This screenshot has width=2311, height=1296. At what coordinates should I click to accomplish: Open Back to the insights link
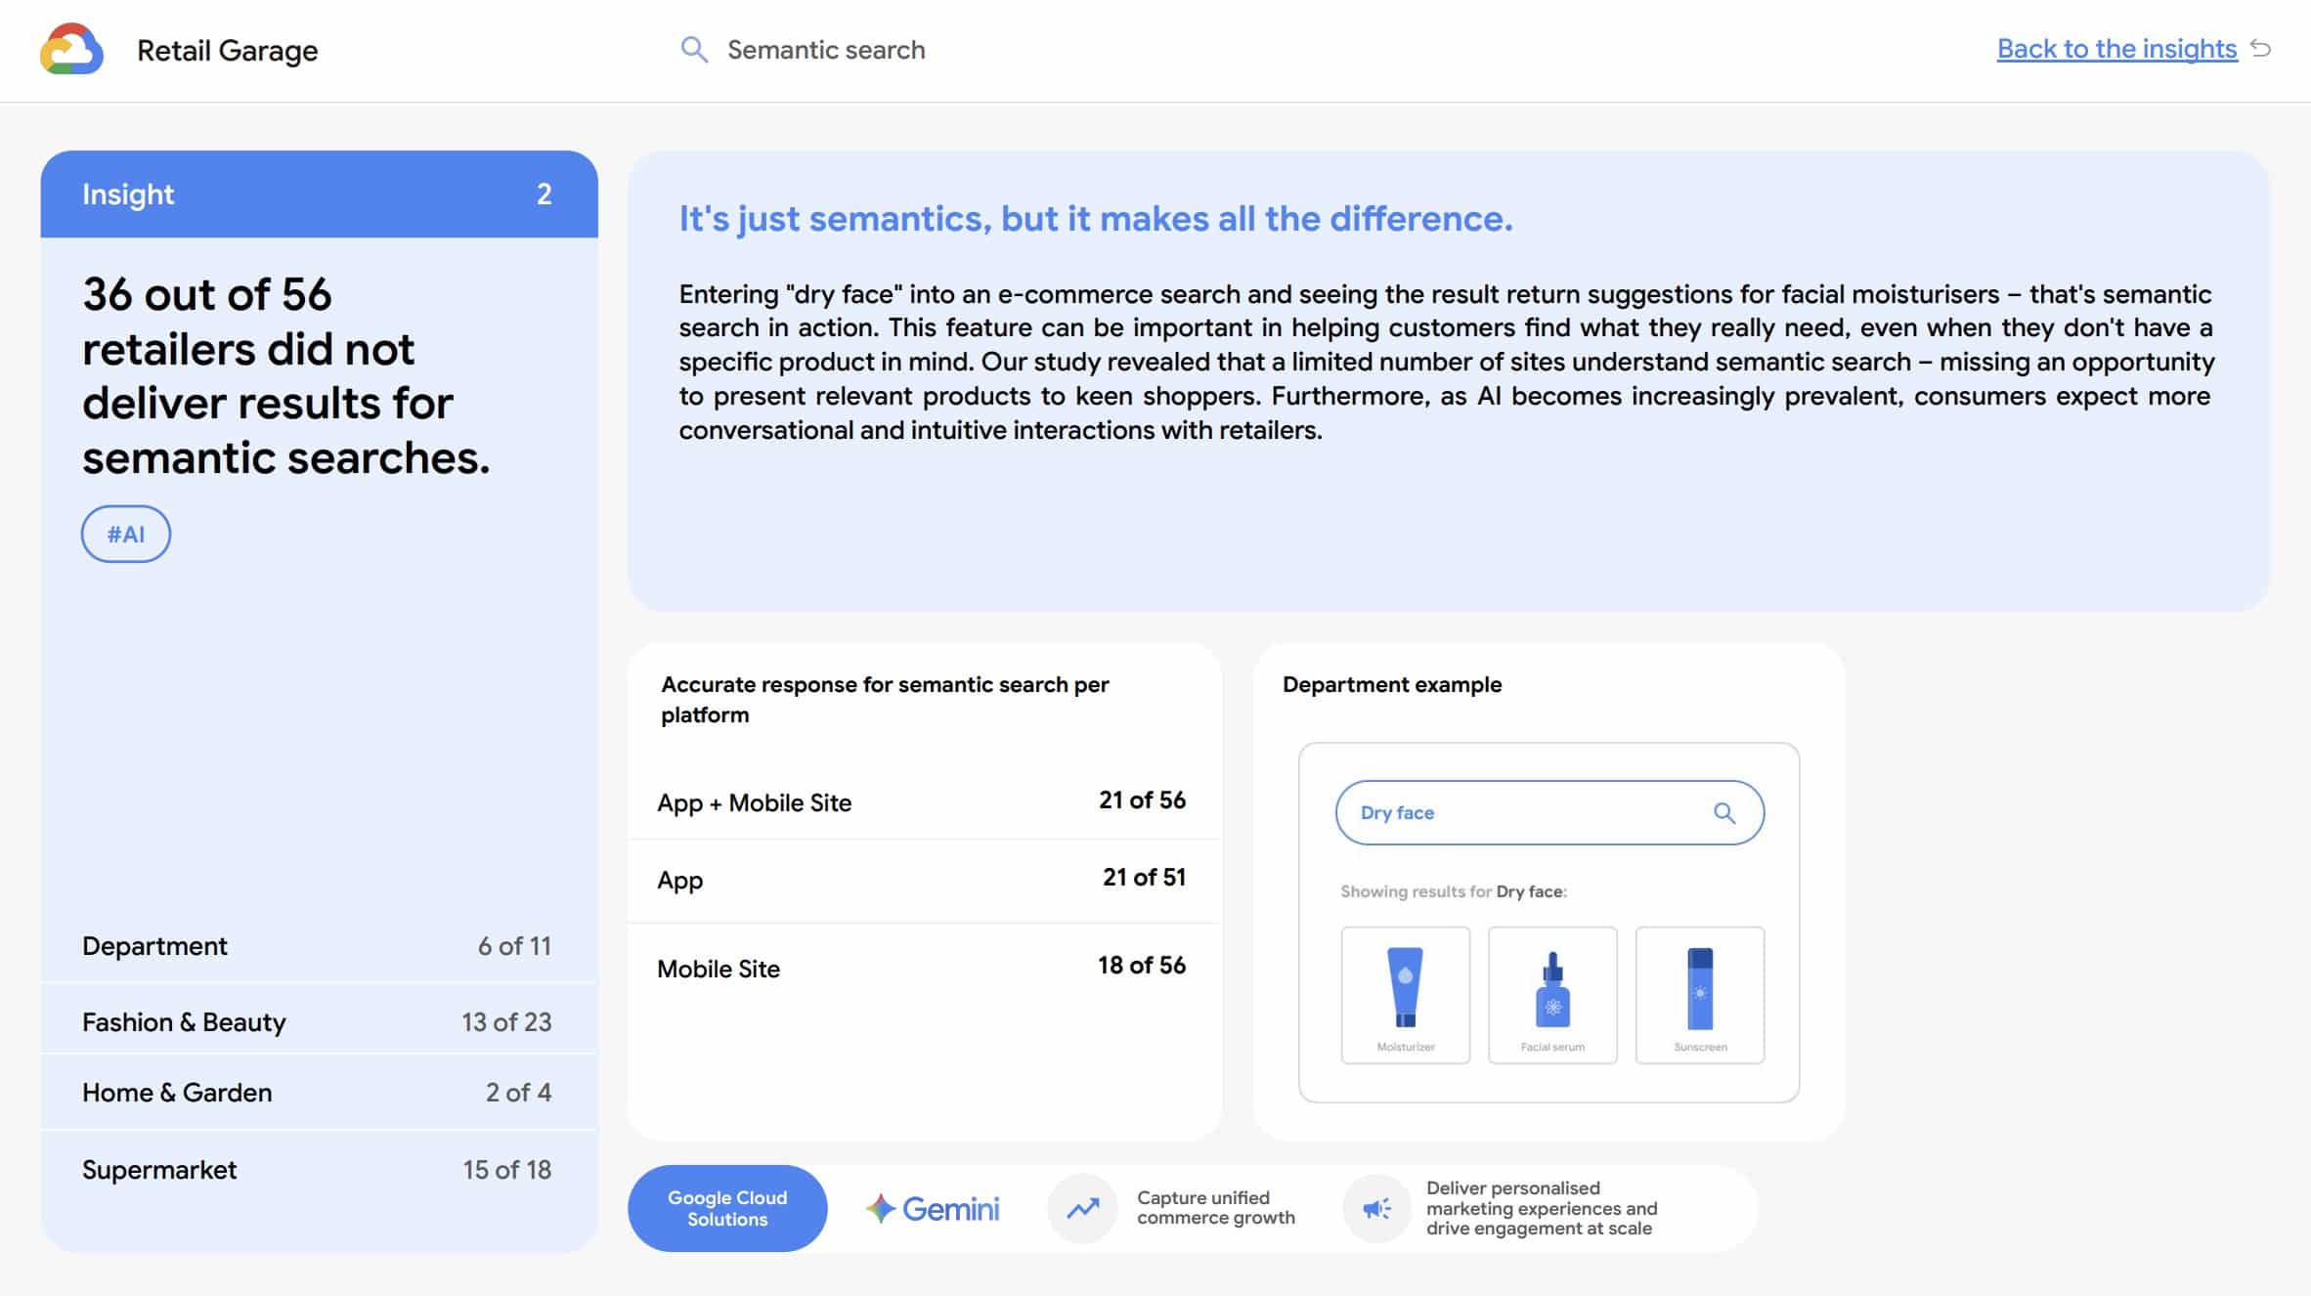[x=2116, y=49]
